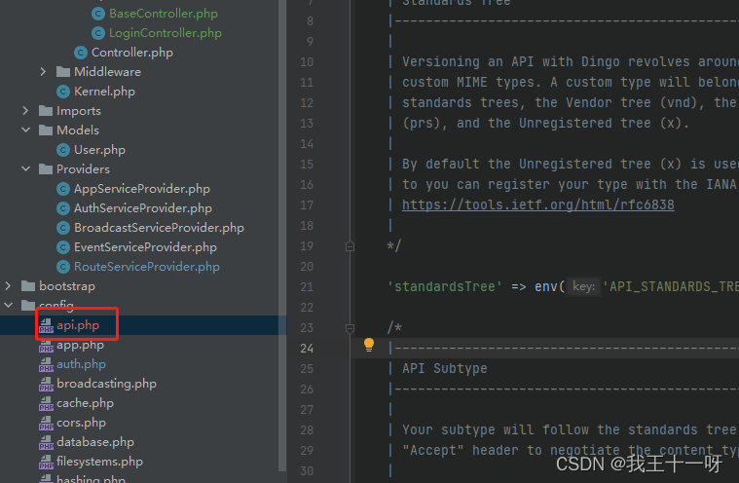Open cors.php config file
The image size is (739, 483).
(81, 423)
